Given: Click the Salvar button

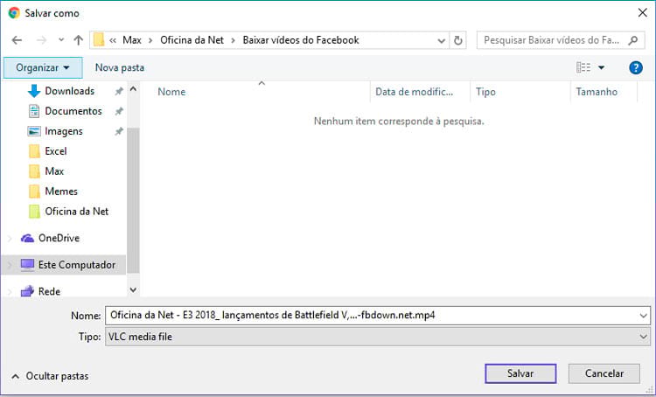Looking at the screenshot, I should click(520, 373).
